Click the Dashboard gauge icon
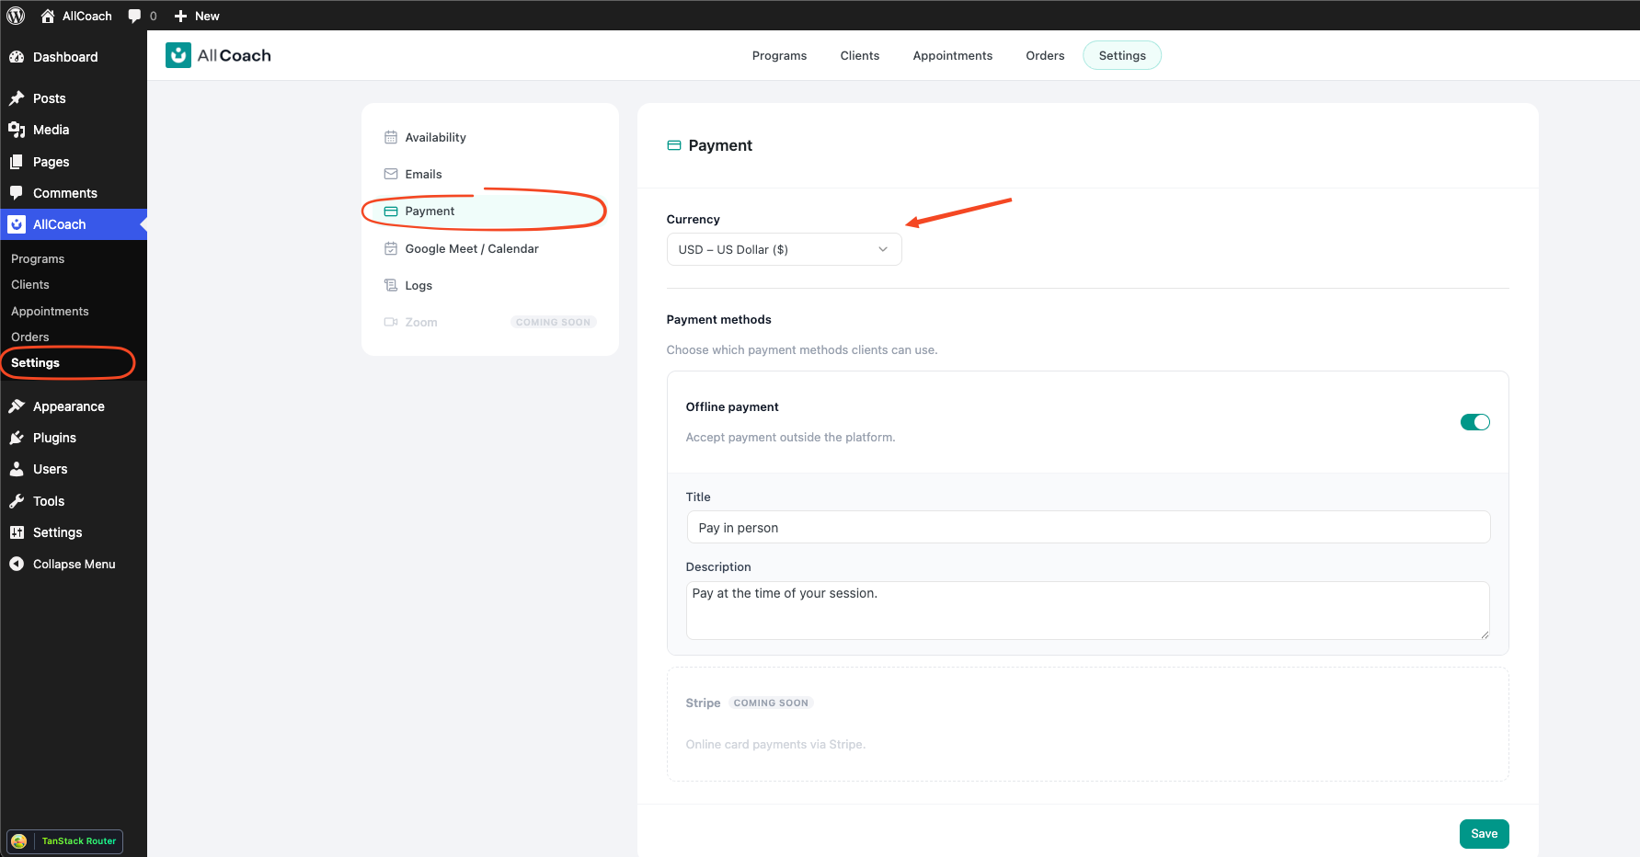Viewport: 1640px width, 857px height. point(17,57)
